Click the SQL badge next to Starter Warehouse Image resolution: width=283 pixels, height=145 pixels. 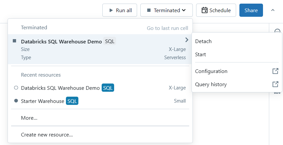click(72, 101)
